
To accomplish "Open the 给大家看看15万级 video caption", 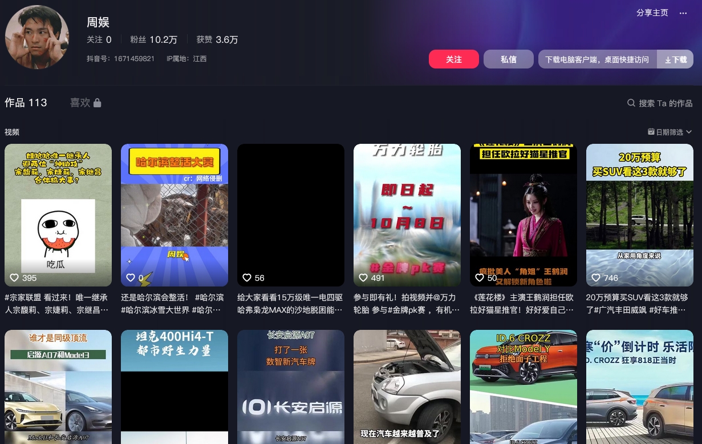I will point(291,304).
